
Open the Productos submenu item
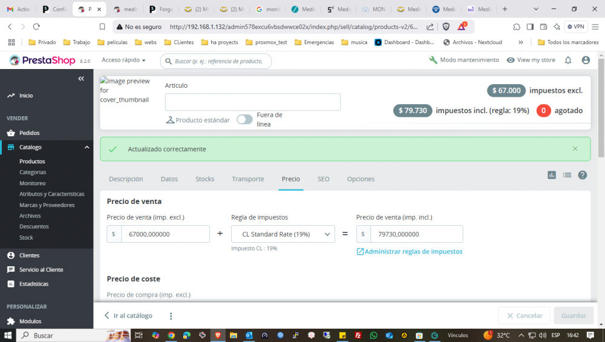[x=32, y=162]
